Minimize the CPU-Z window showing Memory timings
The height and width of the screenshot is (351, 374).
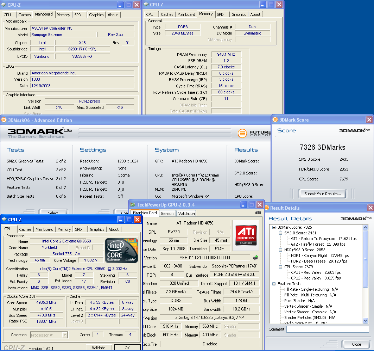click(x=262, y=5)
